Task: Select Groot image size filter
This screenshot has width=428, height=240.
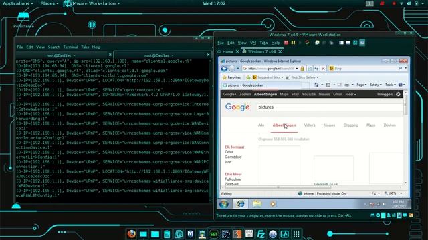Action: coord(229,152)
